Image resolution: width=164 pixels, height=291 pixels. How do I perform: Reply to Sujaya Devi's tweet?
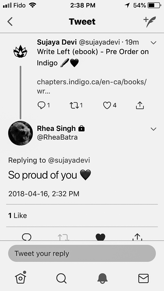pyautogui.click(x=42, y=105)
